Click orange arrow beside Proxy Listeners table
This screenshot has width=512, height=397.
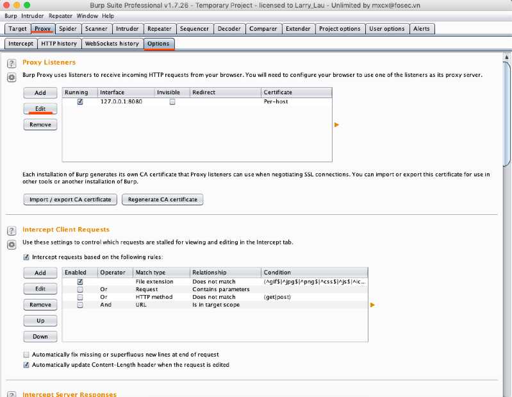click(336, 125)
